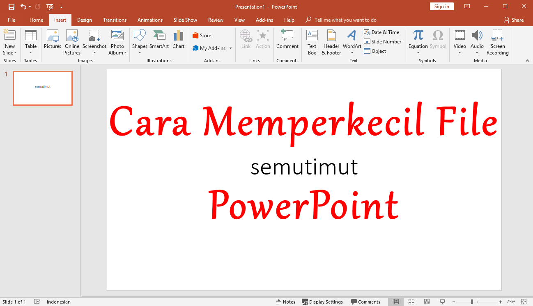
Task: Zoom out with minus button
Action: click(x=453, y=302)
